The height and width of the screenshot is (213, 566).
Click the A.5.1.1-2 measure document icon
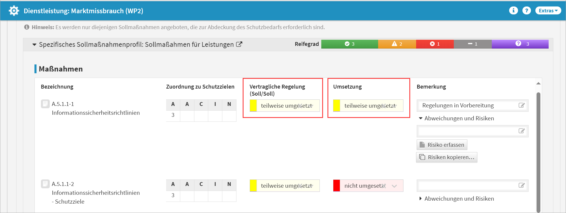(45, 184)
